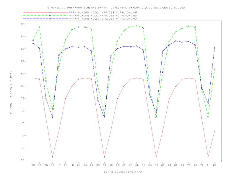This screenshot has width=234, height=180.
Task: Click the x-axis tick label 72
Action: coord(188,165)
